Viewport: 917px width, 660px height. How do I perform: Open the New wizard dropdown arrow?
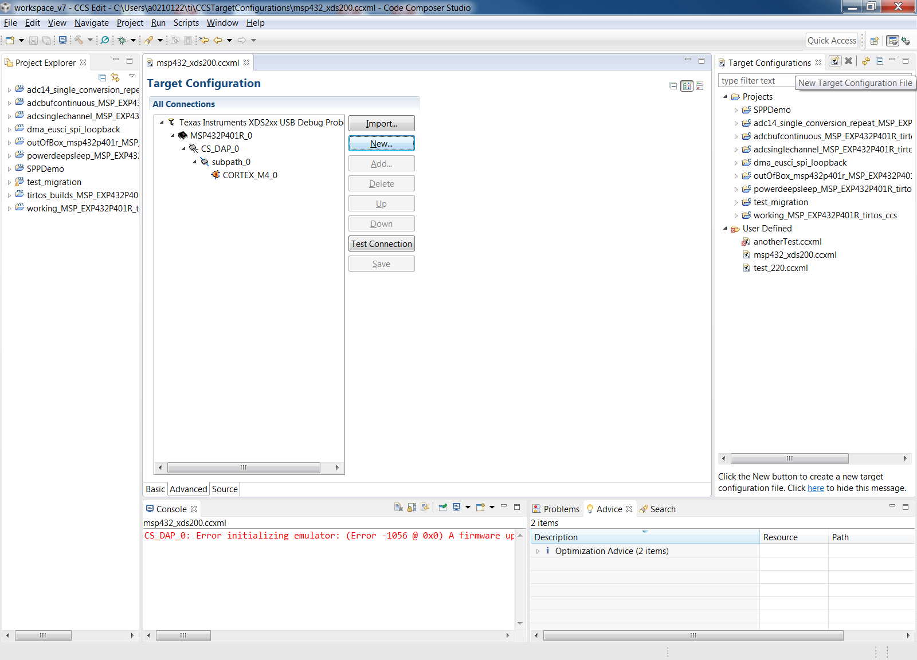(x=21, y=40)
